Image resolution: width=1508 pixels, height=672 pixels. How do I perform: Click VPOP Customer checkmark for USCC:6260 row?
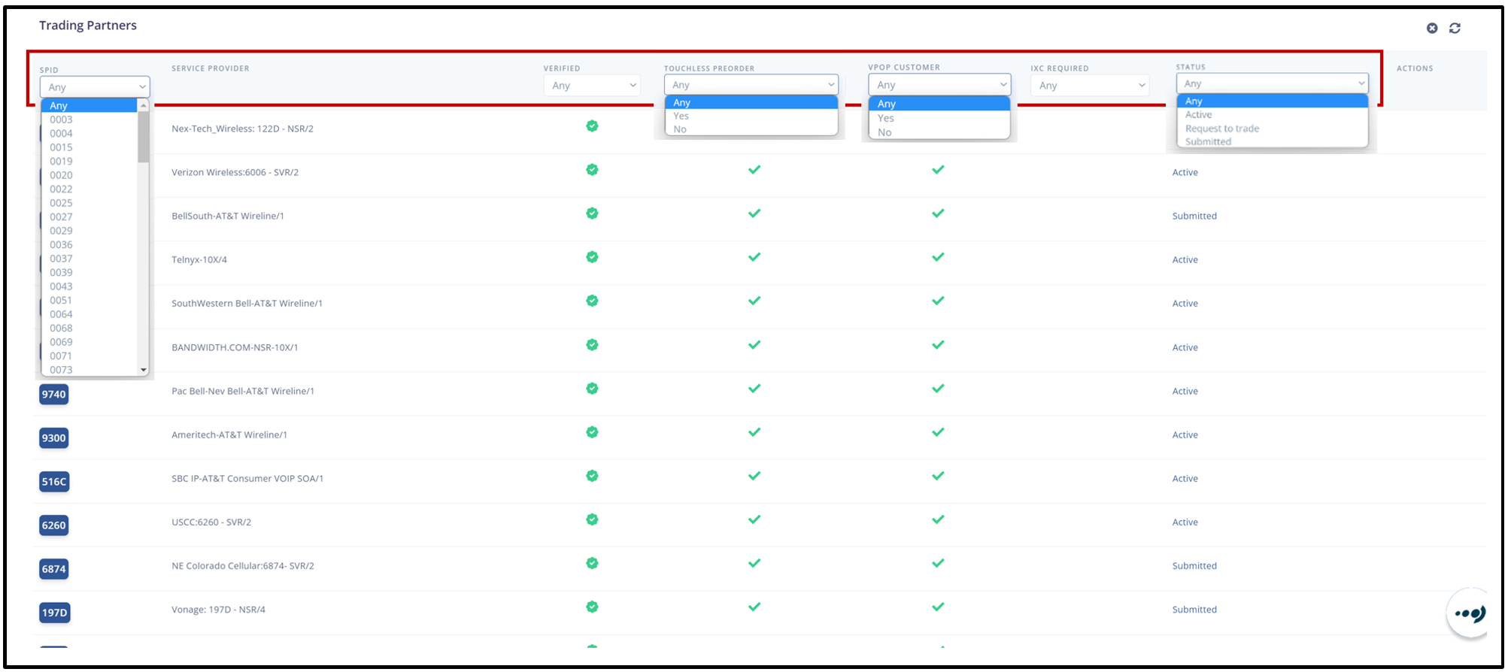click(x=938, y=519)
